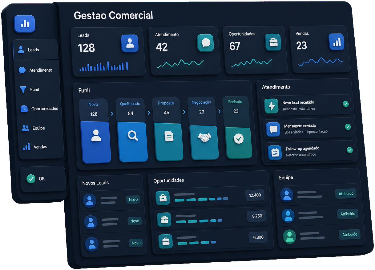Click the chevron between Negociação and Fechado
The image size is (375, 270).
point(219,111)
